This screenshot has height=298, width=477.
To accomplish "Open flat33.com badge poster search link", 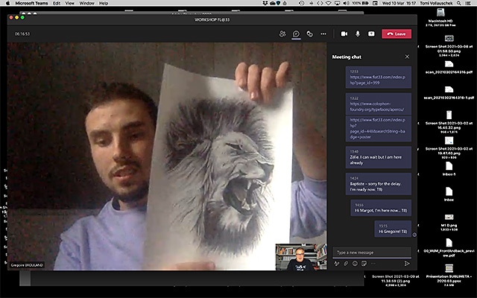I will coord(379,128).
